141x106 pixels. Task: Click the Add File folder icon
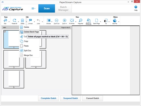[x=115, y=20]
